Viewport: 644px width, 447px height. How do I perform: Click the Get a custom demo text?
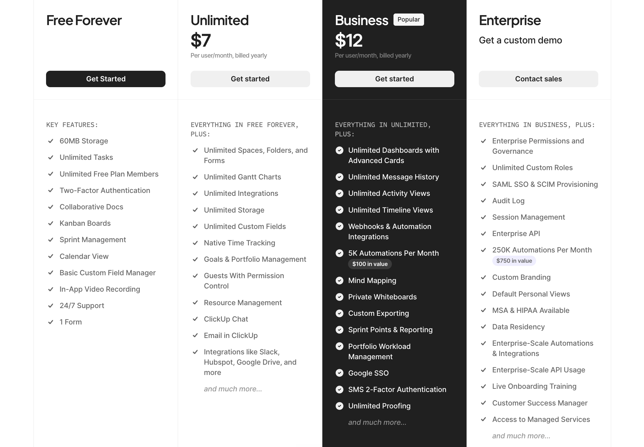(520, 40)
